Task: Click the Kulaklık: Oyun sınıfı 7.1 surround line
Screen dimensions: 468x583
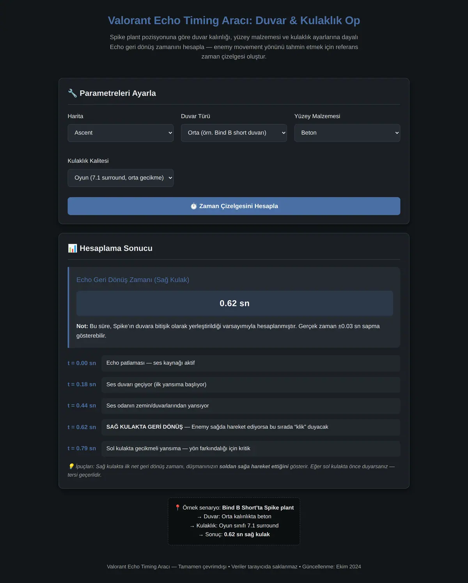Action: (x=234, y=526)
